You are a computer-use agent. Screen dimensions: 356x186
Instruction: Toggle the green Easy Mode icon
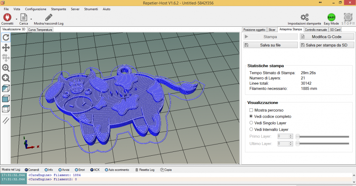(331, 17)
